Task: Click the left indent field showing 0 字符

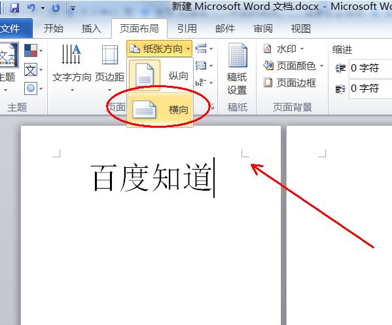Action: (x=370, y=68)
